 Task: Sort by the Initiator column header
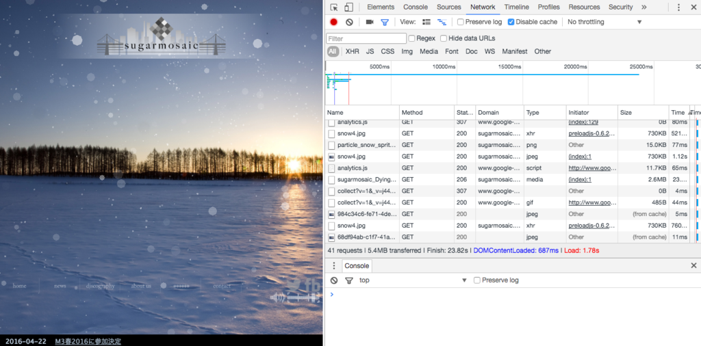(592, 113)
